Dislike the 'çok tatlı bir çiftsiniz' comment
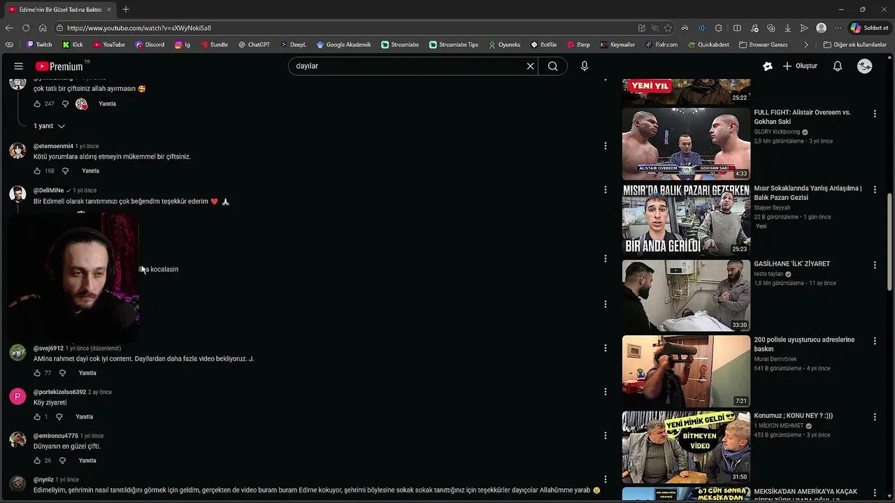Screen dimensions: 895x503 click(x=65, y=104)
